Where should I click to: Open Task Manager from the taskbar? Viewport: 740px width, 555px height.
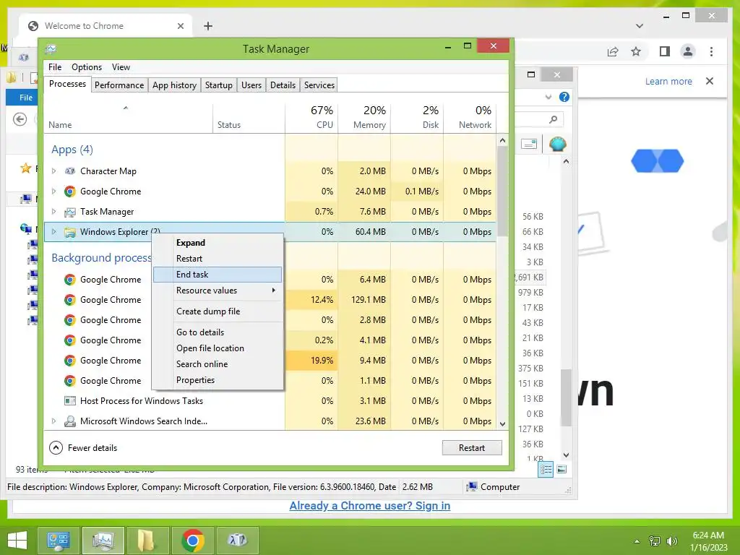click(103, 541)
